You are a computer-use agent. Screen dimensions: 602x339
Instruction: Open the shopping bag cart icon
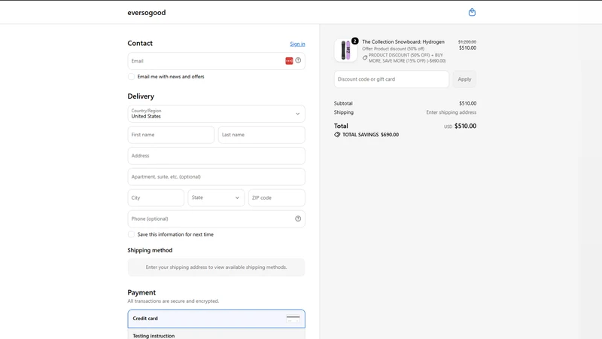point(472,12)
